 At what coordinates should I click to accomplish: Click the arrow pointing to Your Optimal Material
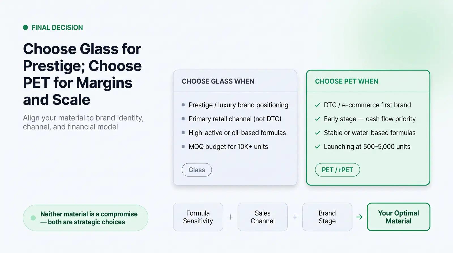coord(360,217)
